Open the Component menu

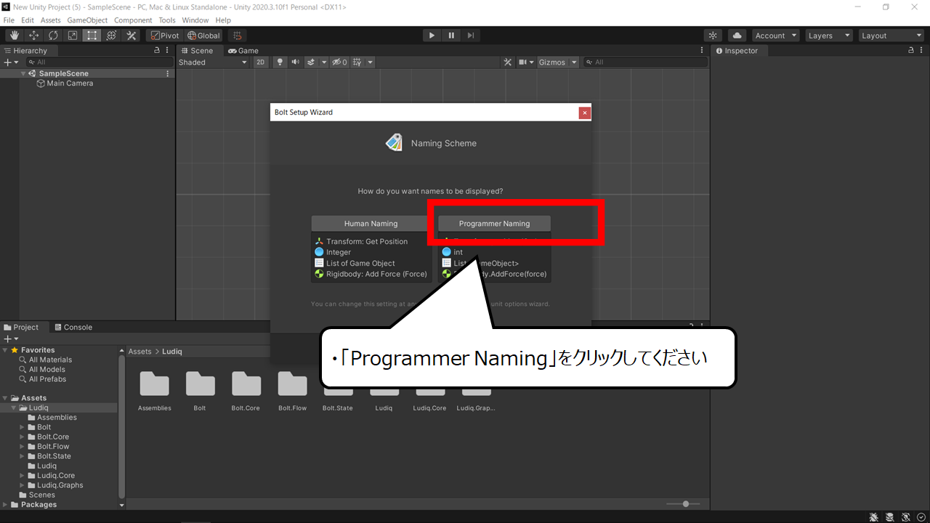[133, 20]
